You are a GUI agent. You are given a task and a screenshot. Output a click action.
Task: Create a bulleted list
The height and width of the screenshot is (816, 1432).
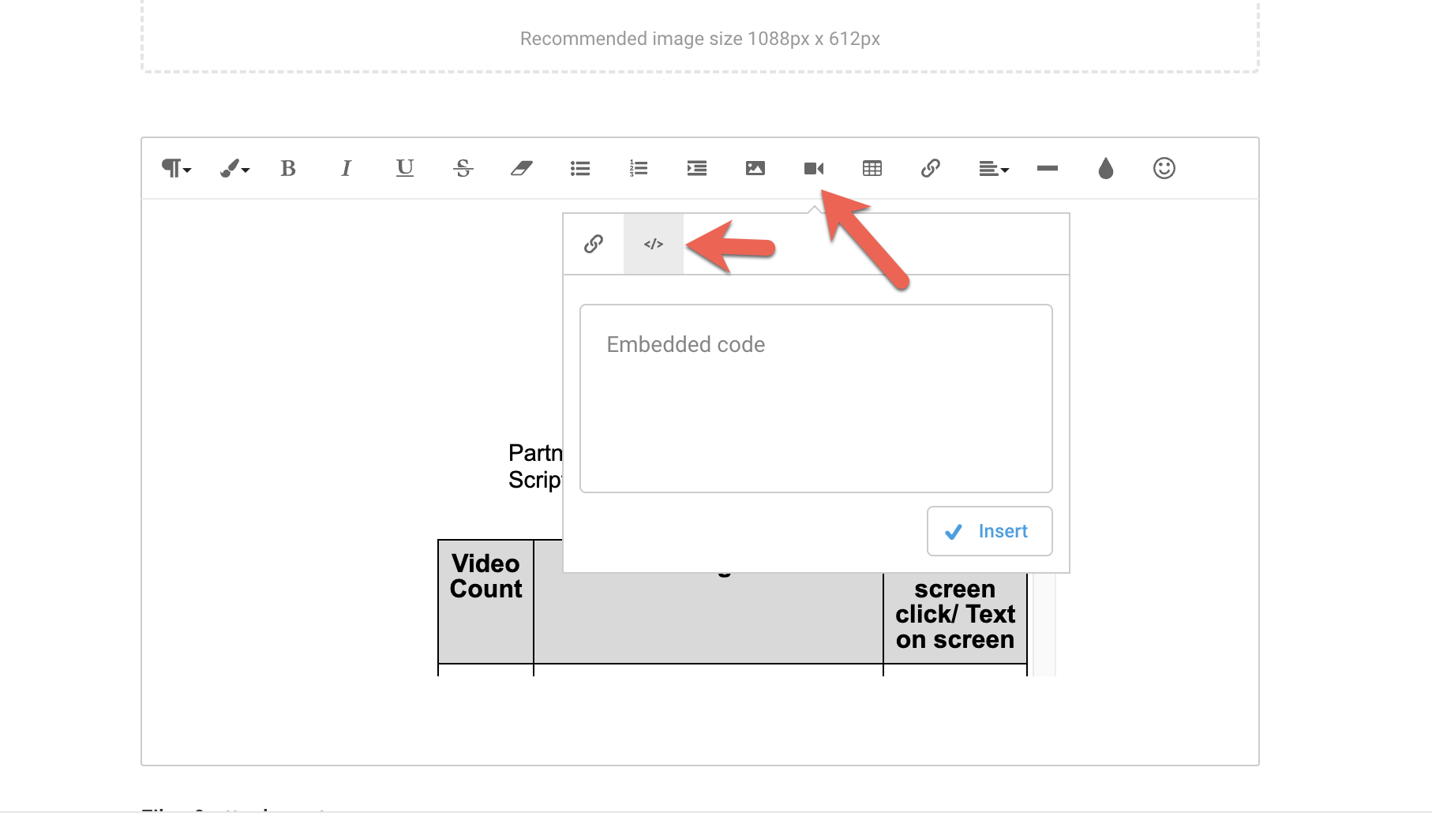(579, 168)
